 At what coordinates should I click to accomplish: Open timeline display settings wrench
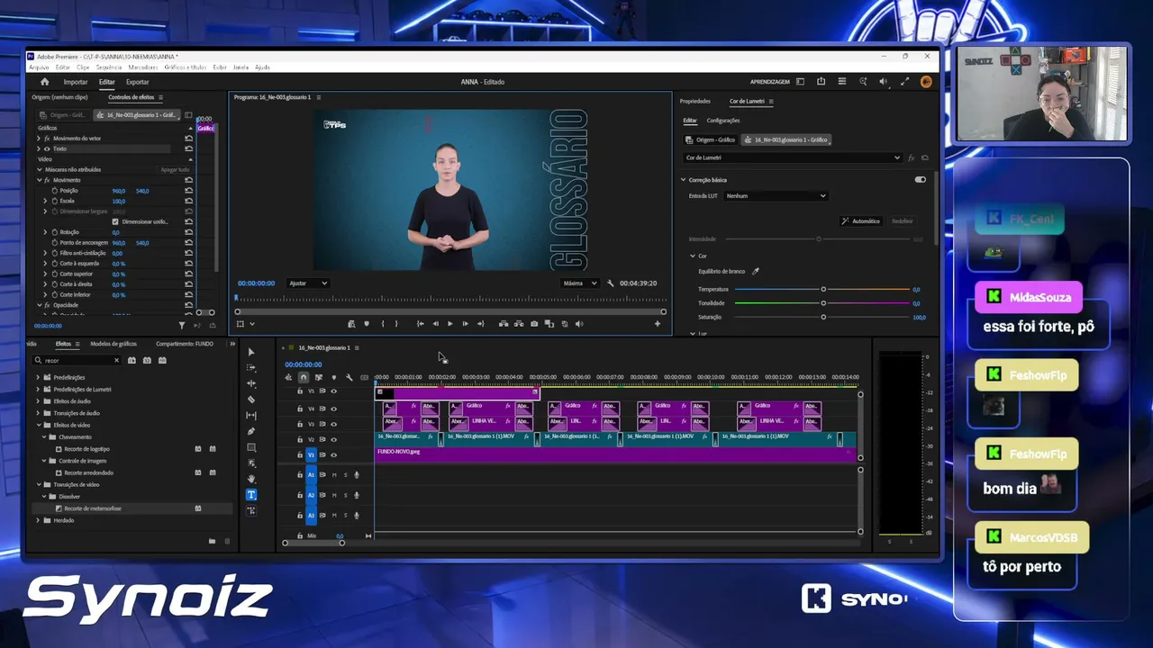coord(349,377)
